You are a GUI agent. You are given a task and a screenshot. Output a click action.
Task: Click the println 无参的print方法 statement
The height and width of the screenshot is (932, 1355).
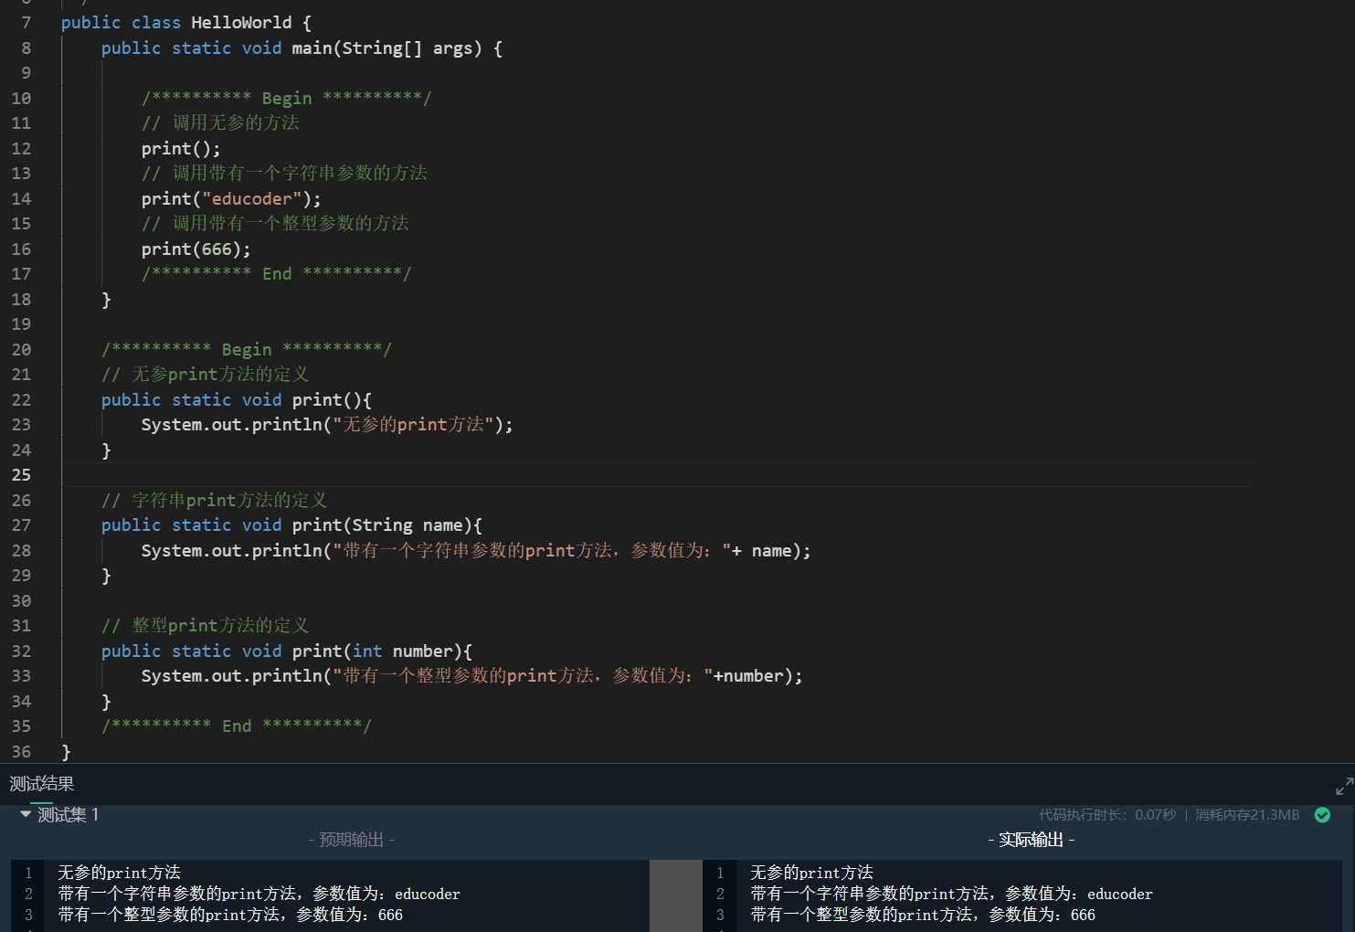click(327, 425)
